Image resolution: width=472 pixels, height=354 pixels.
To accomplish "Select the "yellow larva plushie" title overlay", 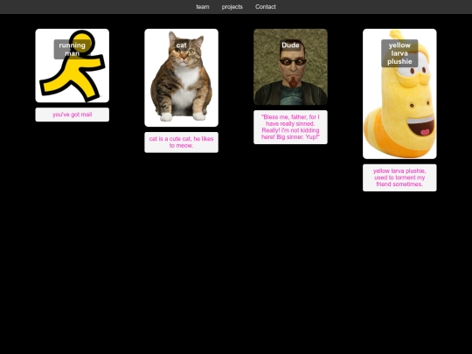I will (399, 53).
